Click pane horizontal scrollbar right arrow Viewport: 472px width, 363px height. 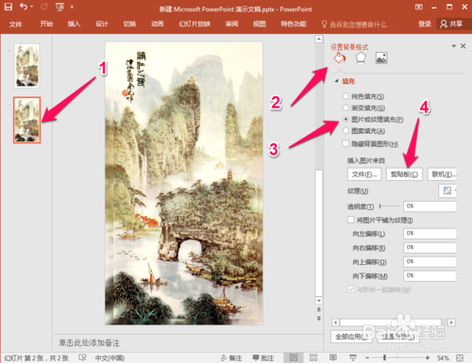coord(451,322)
